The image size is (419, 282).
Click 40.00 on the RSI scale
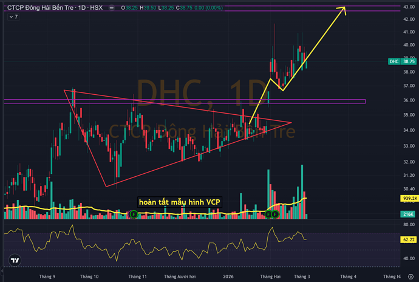click(x=409, y=258)
